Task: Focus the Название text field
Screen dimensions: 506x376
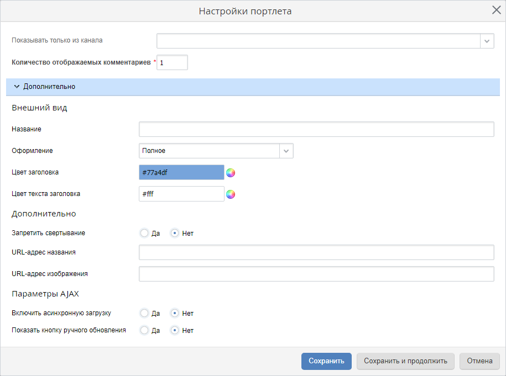Action: pos(316,129)
